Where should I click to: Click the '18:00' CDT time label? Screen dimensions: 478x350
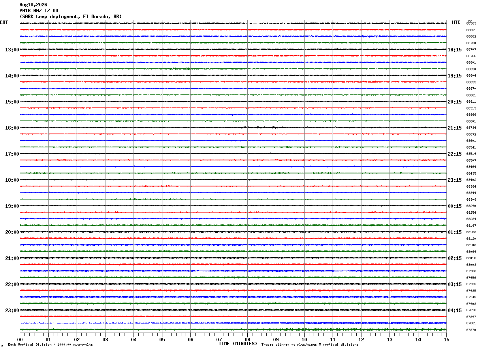coord(12,180)
